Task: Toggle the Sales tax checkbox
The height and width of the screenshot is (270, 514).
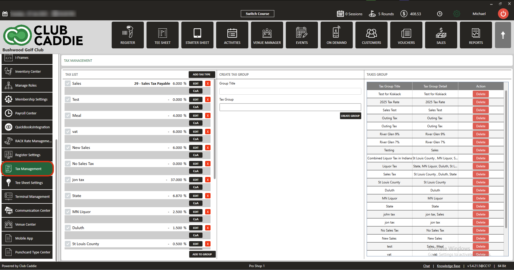Action: [x=68, y=83]
